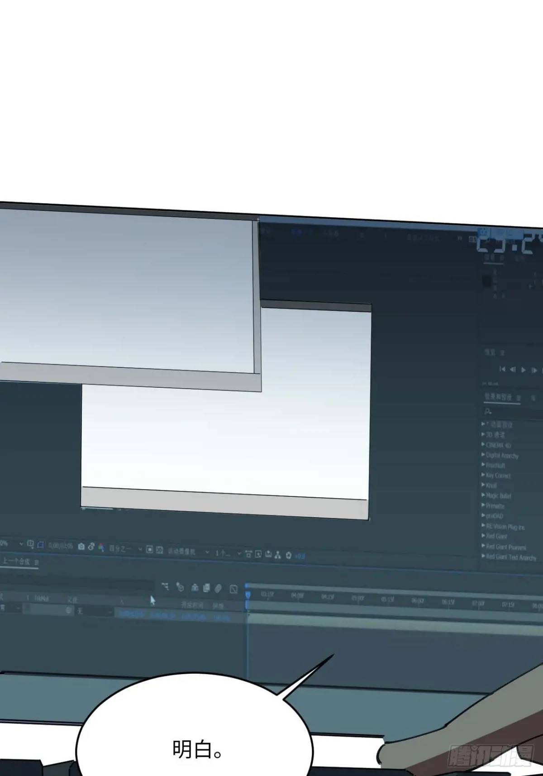
Task: Toggle the transparency grid button
Action: coord(159,550)
